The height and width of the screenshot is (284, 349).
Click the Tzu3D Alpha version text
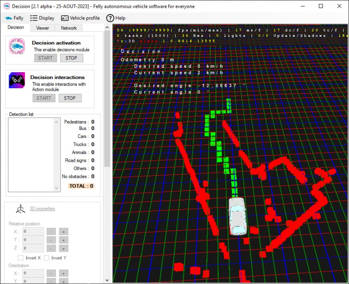coord(166,41)
